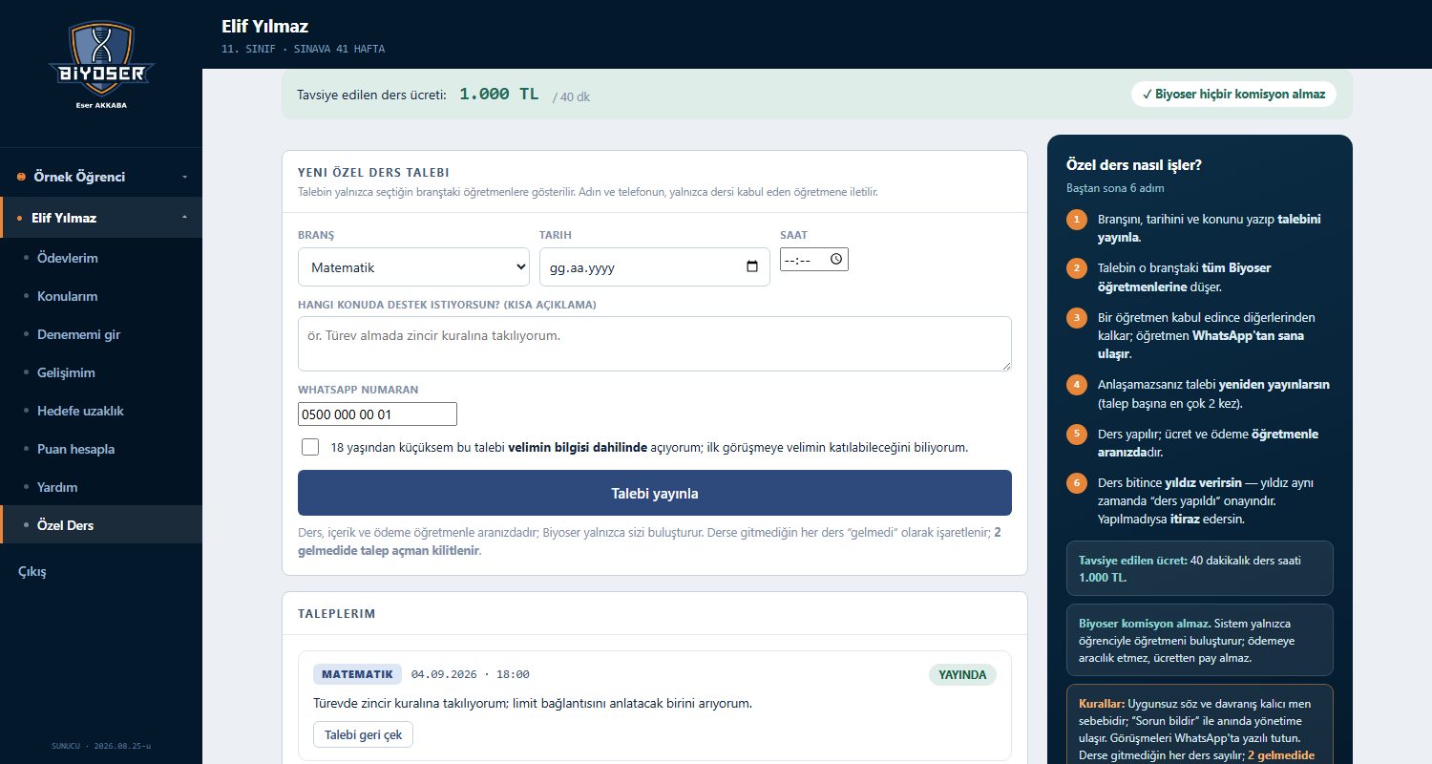Click the 'Elif Yılmaz' page heading
This screenshot has height=764, width=1432.
(264, 27)
